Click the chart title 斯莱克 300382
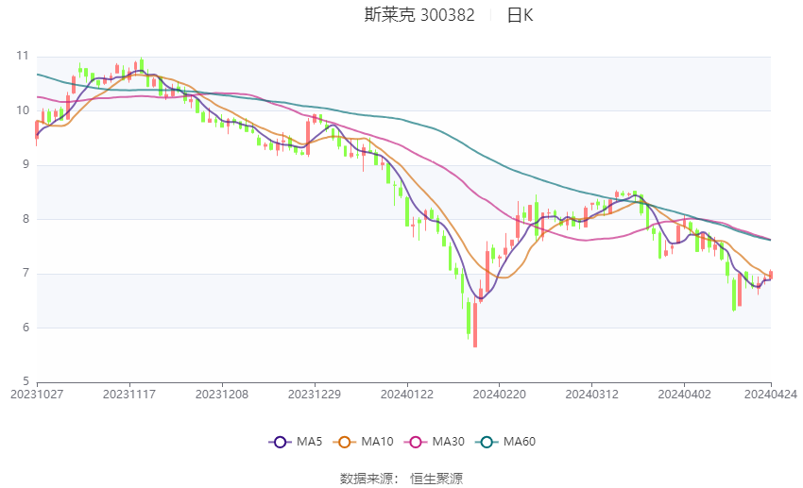Viewport: 803px width, 488px height. click(x=419, y=15)
